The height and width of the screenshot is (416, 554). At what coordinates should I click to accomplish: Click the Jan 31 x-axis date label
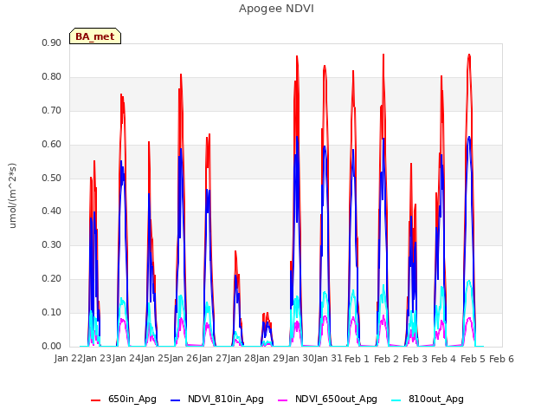coord(328,358)
